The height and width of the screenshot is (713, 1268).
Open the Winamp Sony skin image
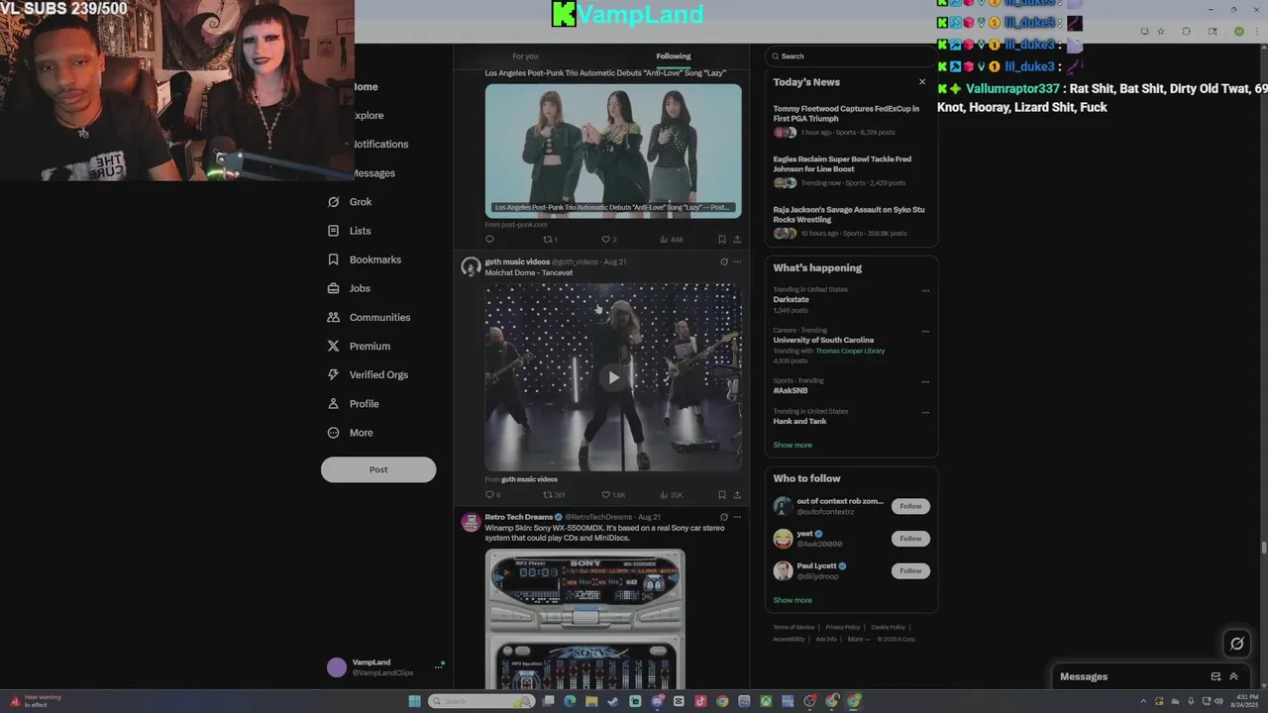click(584, 619)
